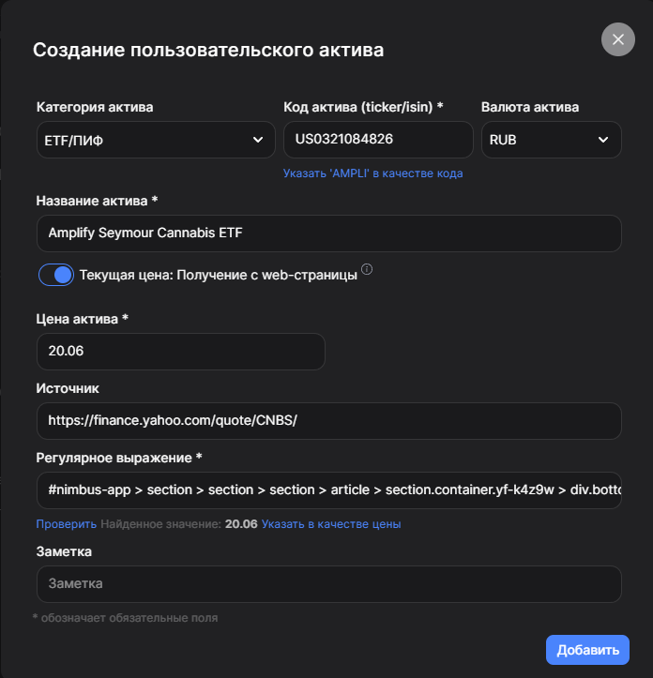Click the Добавить button
The width and height of the screenshot is (653, 678).
(587, 650)
